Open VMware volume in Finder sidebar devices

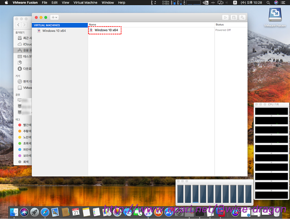coord(25,88)
